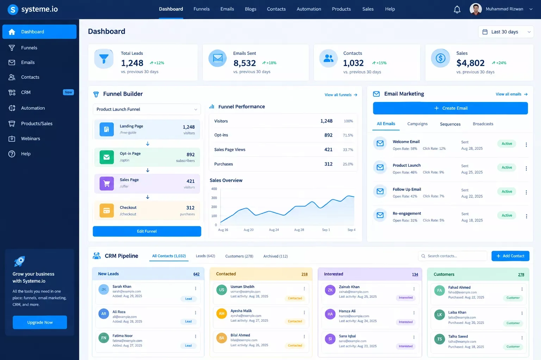Image resolution: width=541 pixels, height=360 pixels.
Task: Click the Automation sidebar icon
Action: pyautogui.click(x=12, y=108)
